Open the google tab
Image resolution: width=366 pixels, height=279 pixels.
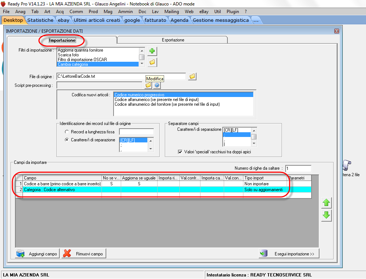pos(132,20)
